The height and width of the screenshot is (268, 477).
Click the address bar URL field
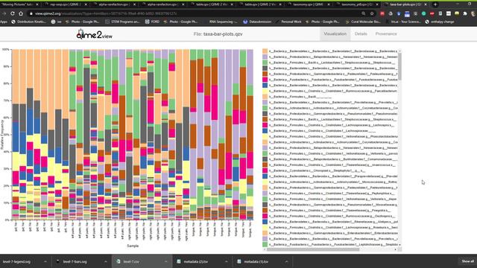click(195, 13)
